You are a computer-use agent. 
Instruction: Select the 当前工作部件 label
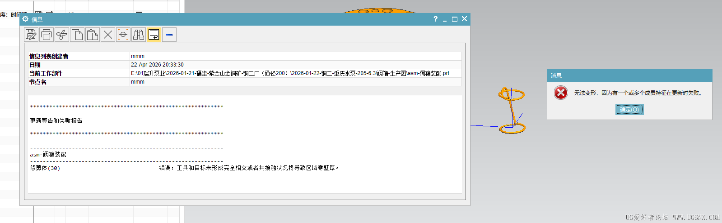46,73
